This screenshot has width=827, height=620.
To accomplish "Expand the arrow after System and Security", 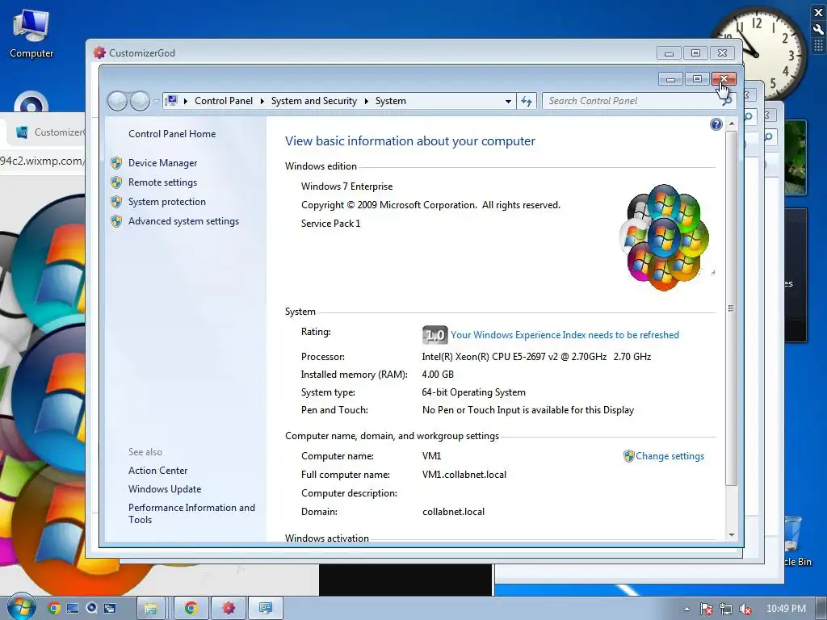I will click(x=366, y=101).
